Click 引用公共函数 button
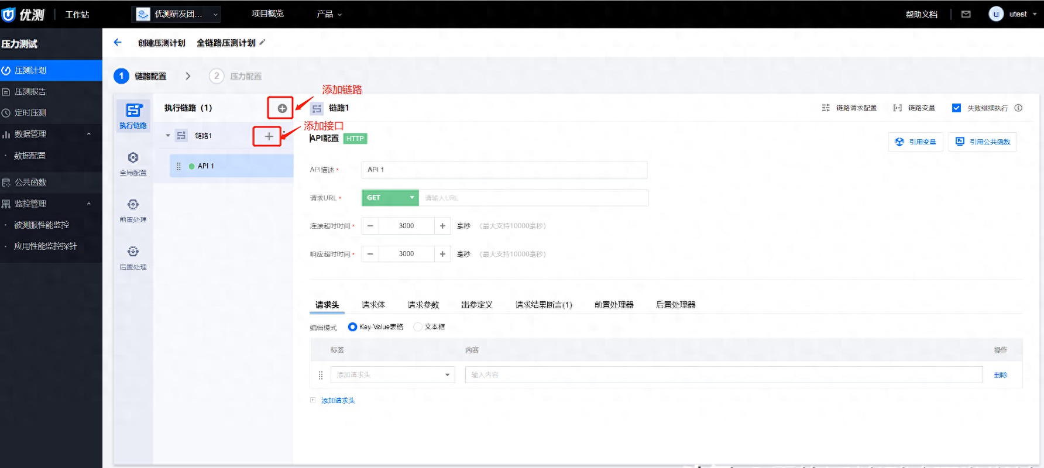 pyautogui.click(x=983, y=142)
